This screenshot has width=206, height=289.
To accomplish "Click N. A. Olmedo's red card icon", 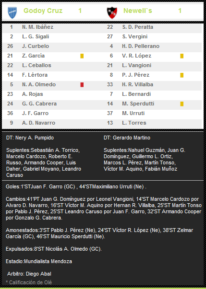I will pyautogui.click(x=82, y=85).
